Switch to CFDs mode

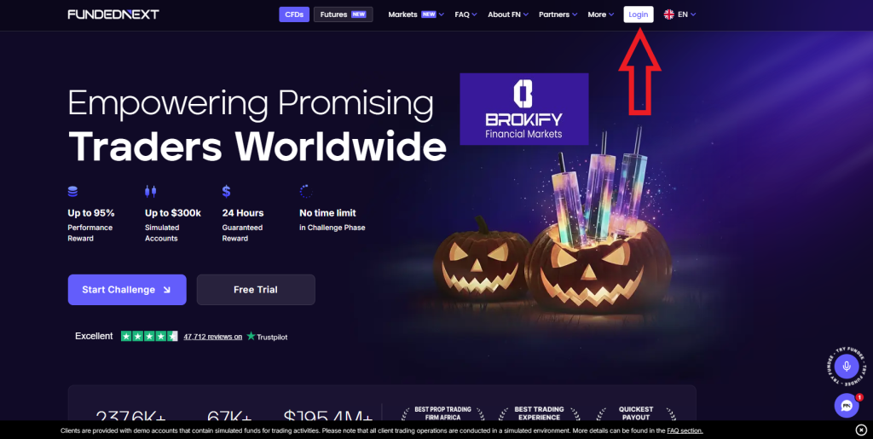(294, 14)
